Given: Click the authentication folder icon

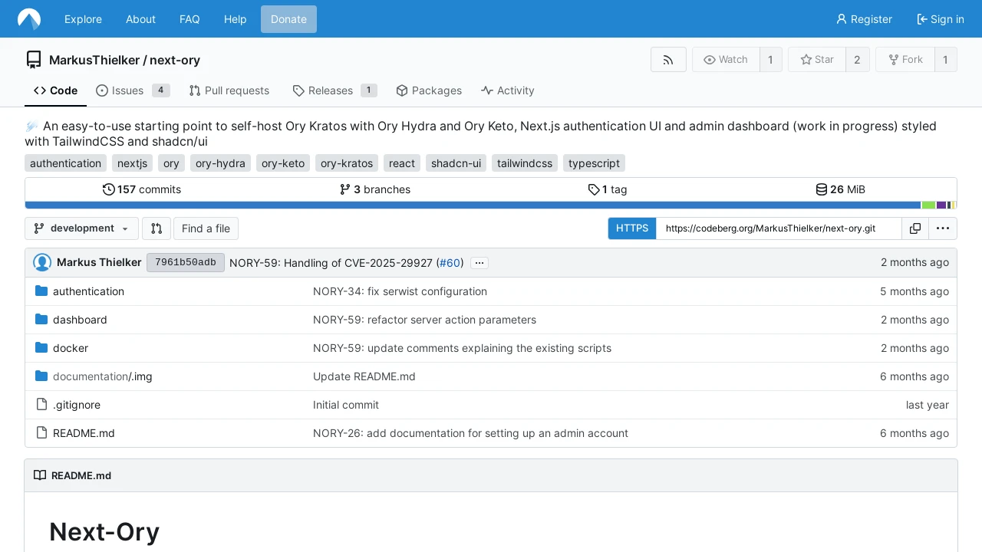Looking at the screenshot, I should 41,291.
